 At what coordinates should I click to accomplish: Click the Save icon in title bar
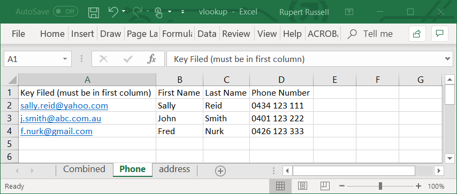point(94,12)
